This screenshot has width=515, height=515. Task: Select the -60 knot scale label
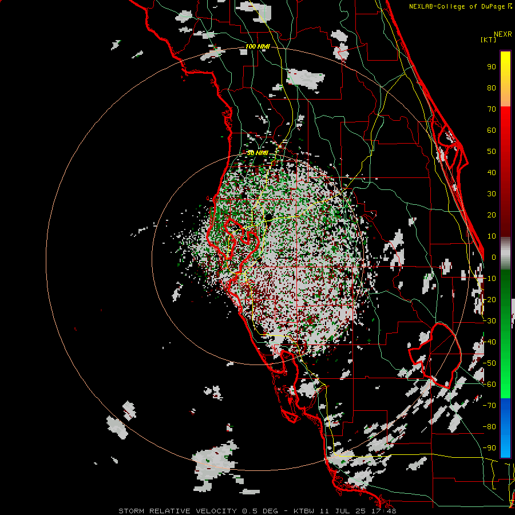(x=489, y=385)
